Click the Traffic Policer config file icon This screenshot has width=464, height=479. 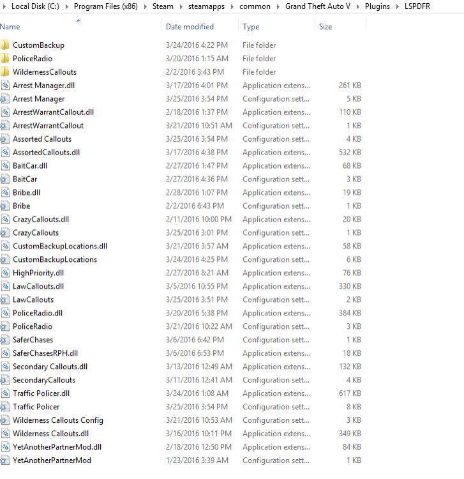tap(4, 407)
